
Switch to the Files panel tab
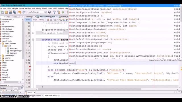tap(9, 17)
